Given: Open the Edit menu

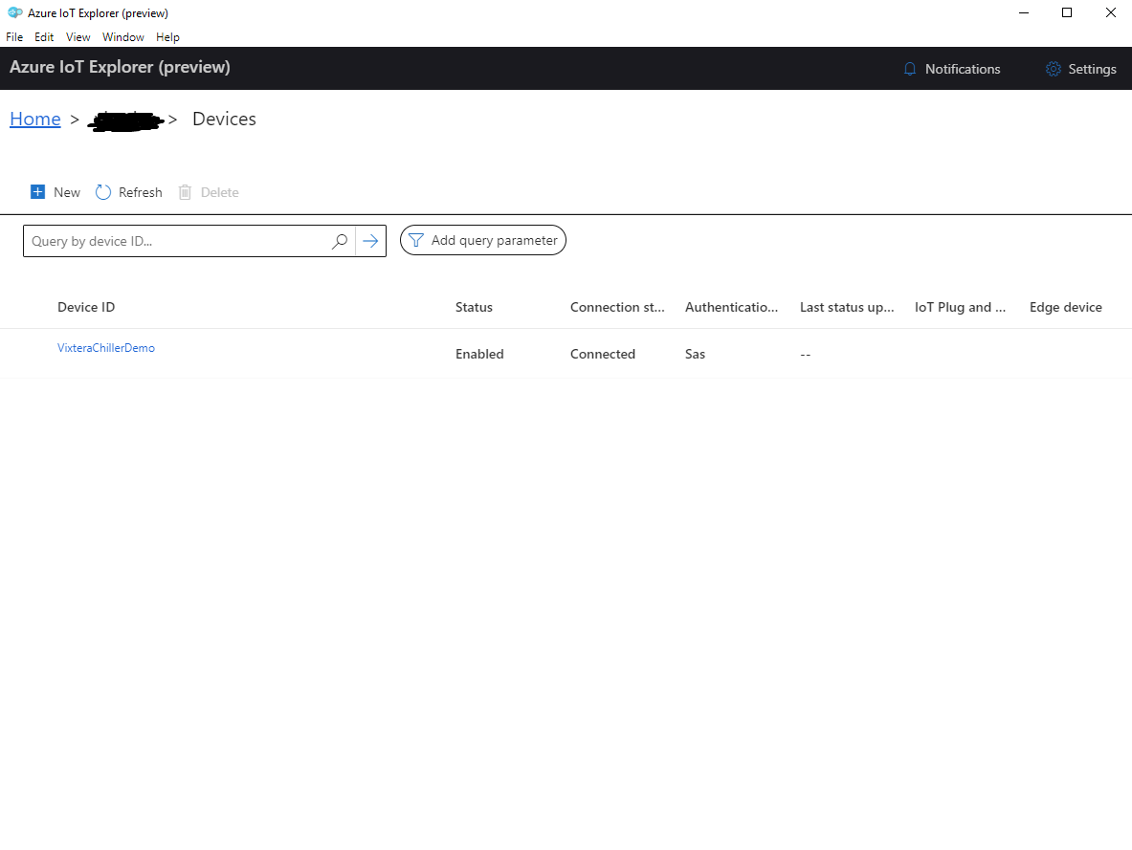Looking at the screenshot, I should coord(44,36).
